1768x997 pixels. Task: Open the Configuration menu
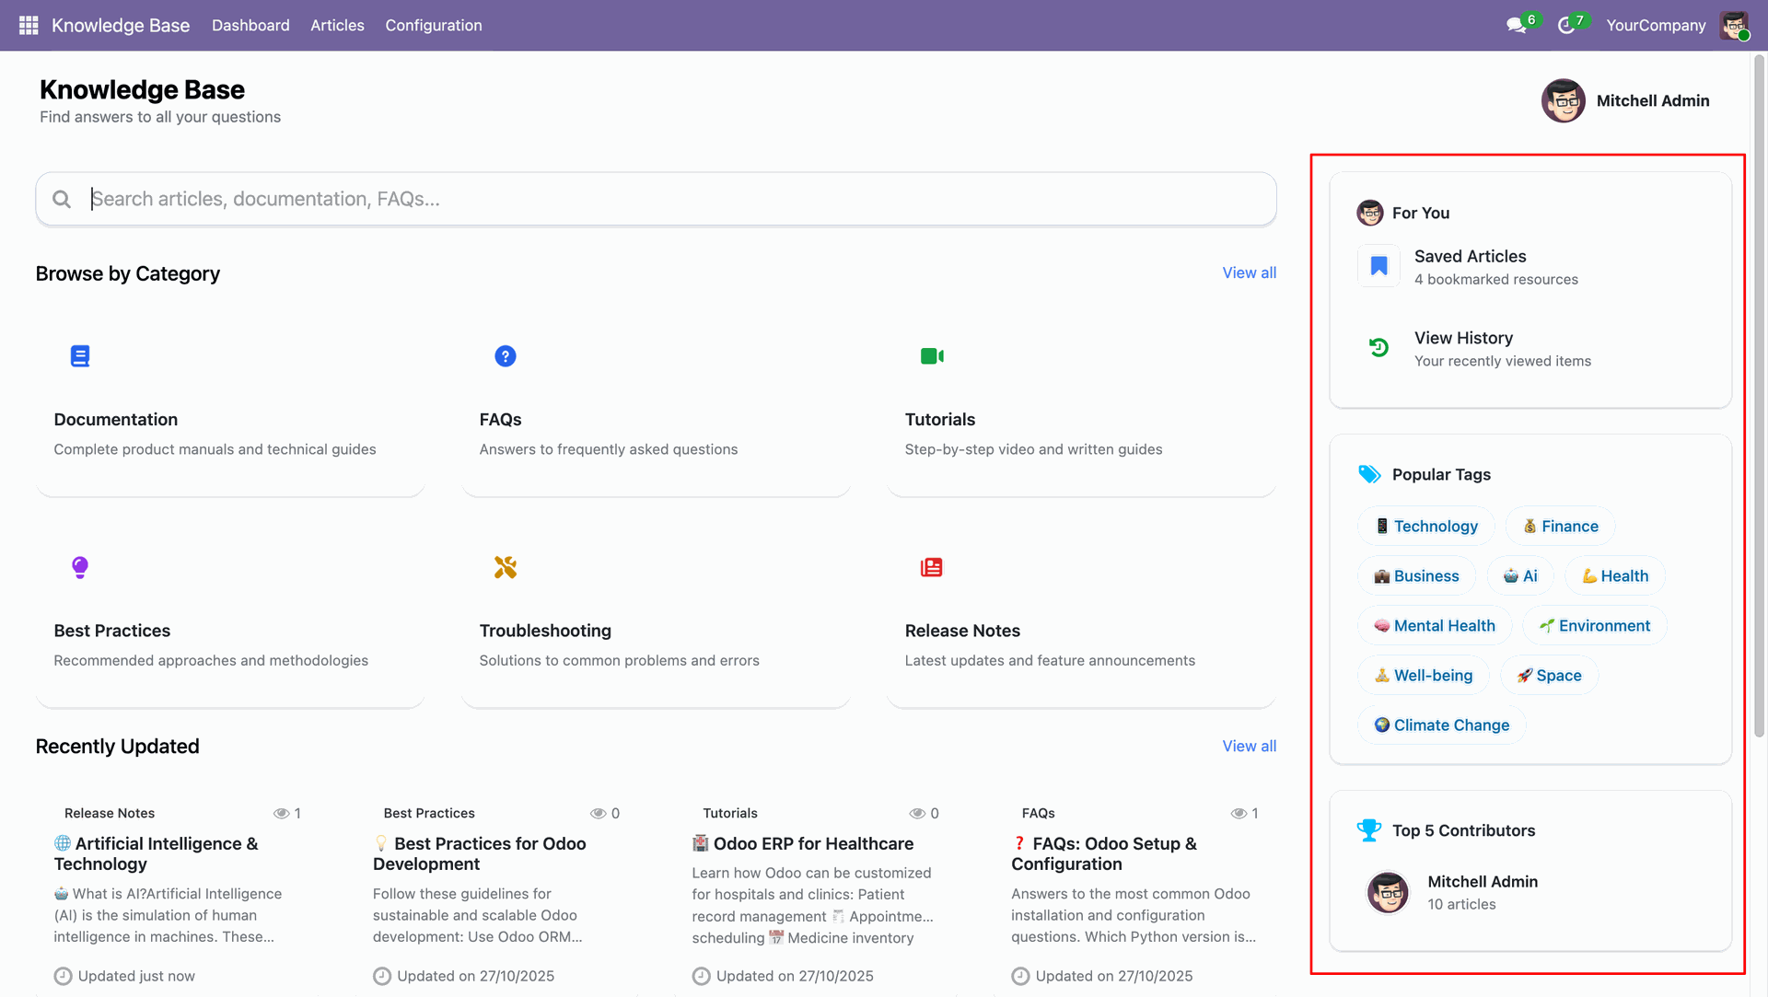433,25
